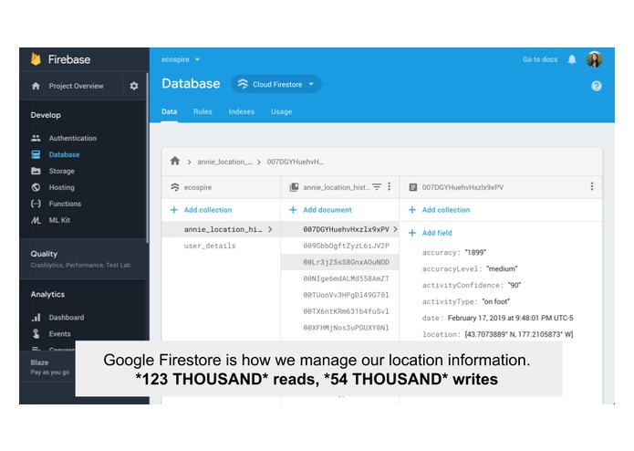
Task: Open the Cloud Firestore database selector
Action: (x=276, y=84)
